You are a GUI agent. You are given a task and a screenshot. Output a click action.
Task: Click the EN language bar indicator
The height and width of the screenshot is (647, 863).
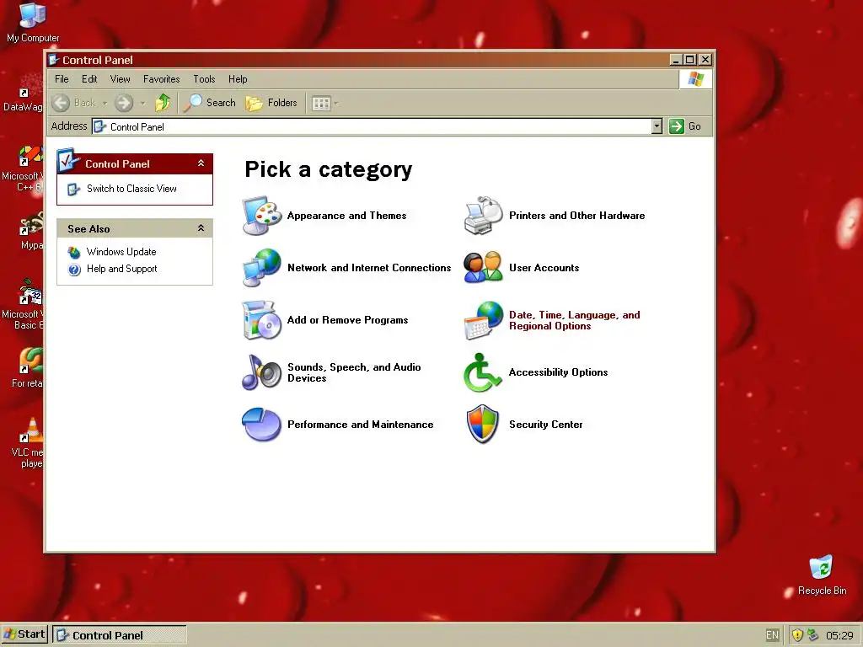(x=772, y=635)
